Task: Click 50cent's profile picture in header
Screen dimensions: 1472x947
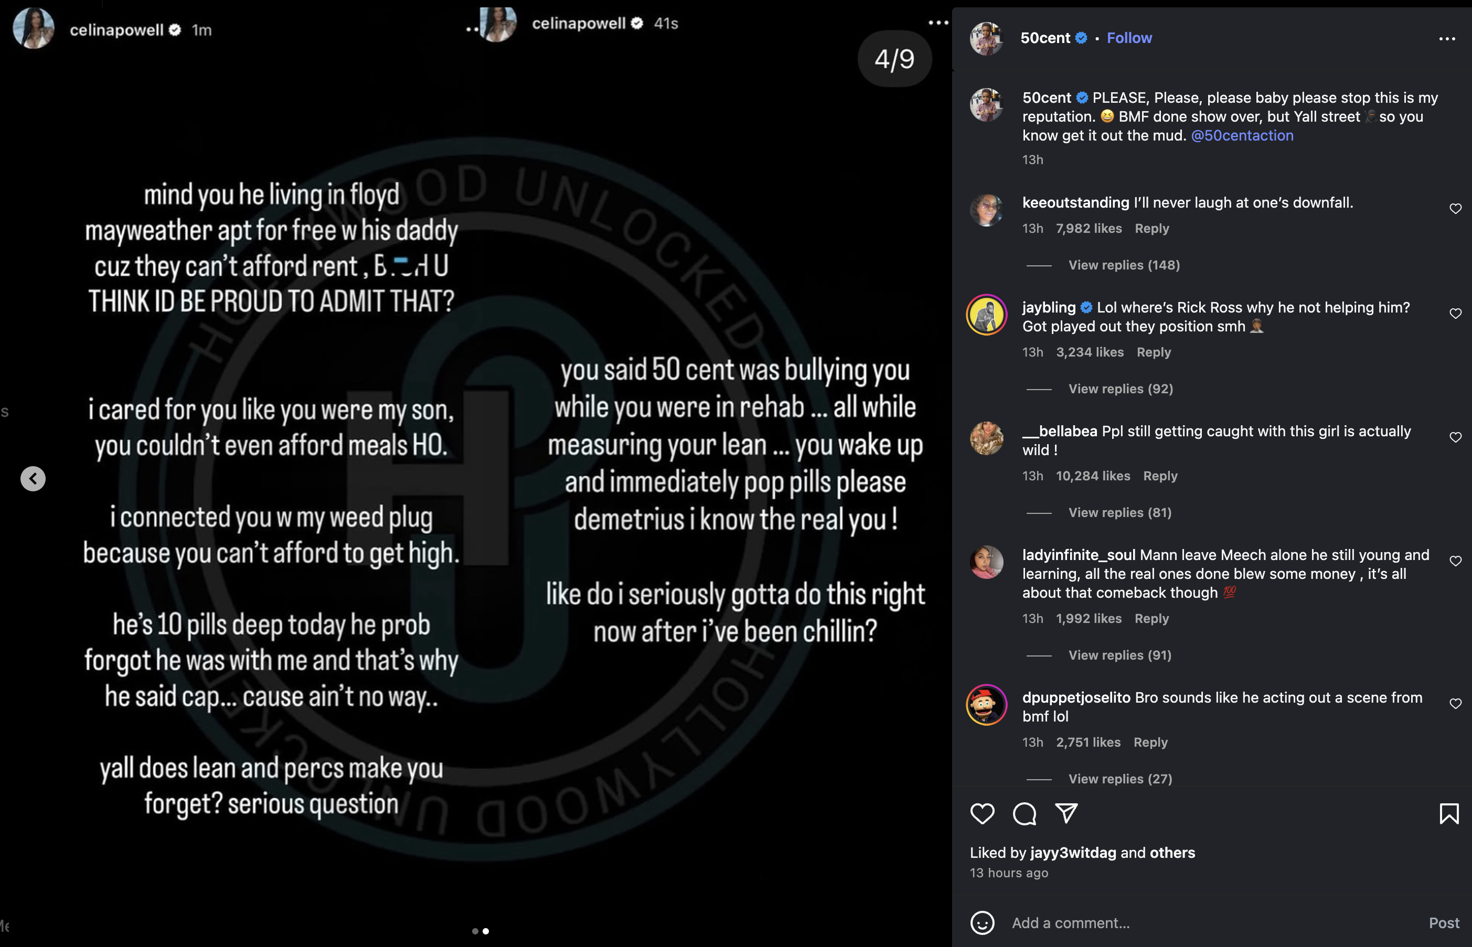Action: pos(987,39)
